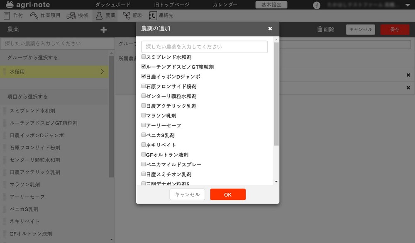Open the 連絡先 phone book icon
The height and width of the screenshot is (243, 415).
[153, 16]
